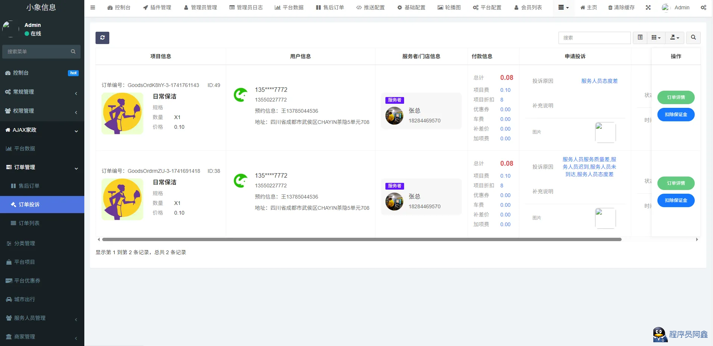
Task: 点击折叠侧边栏的汉堡菜单图标
Action: coord(93,7)
